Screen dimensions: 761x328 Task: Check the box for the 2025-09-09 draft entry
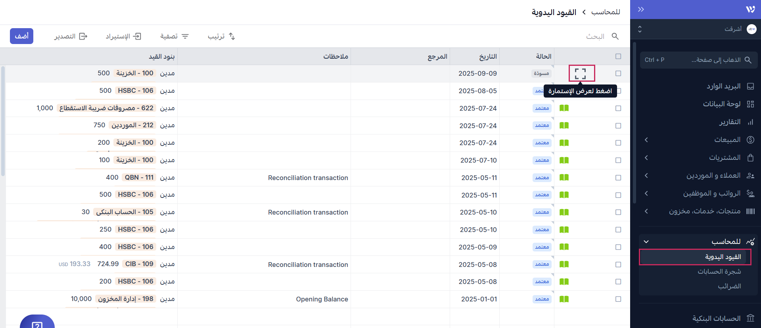tap(618, 73)
